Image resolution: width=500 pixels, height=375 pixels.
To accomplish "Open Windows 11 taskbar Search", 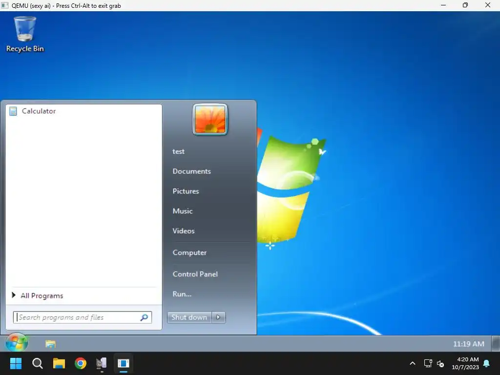I will click(37, 363).
